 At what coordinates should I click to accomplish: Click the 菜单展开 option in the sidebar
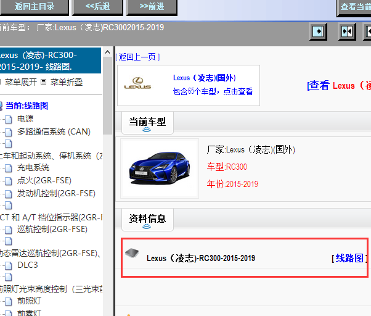coord(20,82)
